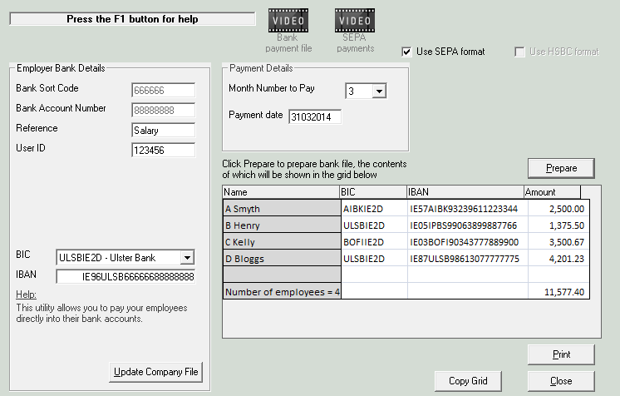Toggle the Use HSBC format checkbox
620x396 pixels.
click(519, 52)
